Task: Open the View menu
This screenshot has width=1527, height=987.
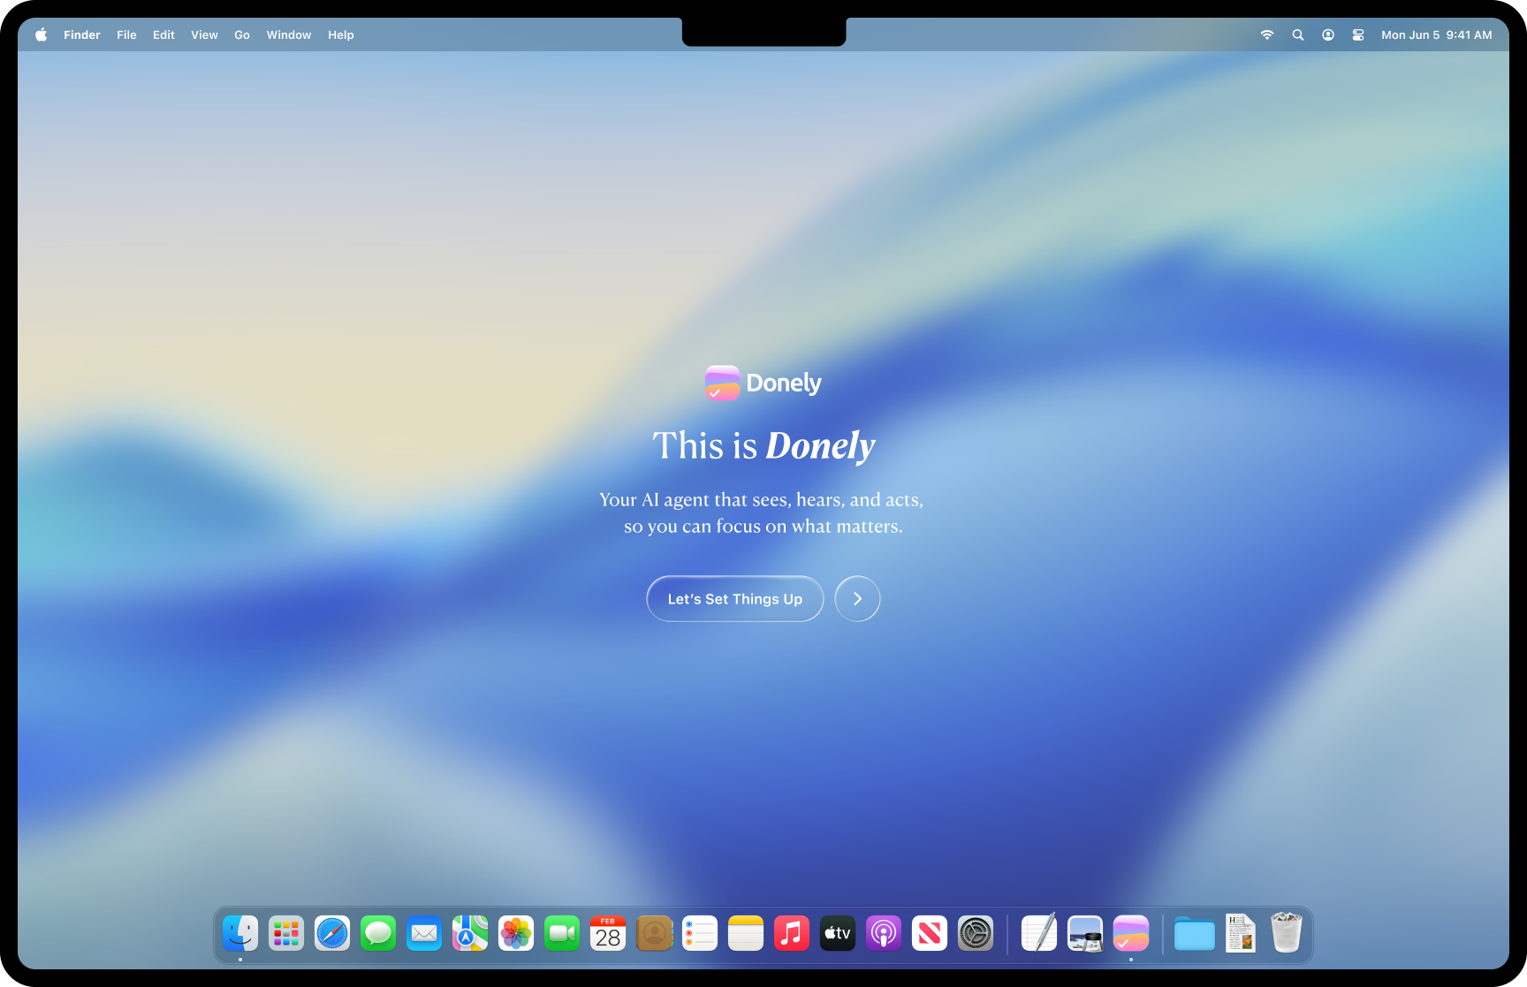Action: click(204, 34)
